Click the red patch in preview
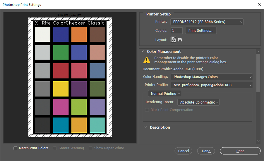This screenshot has width=264, height=161. click(61, 71)
